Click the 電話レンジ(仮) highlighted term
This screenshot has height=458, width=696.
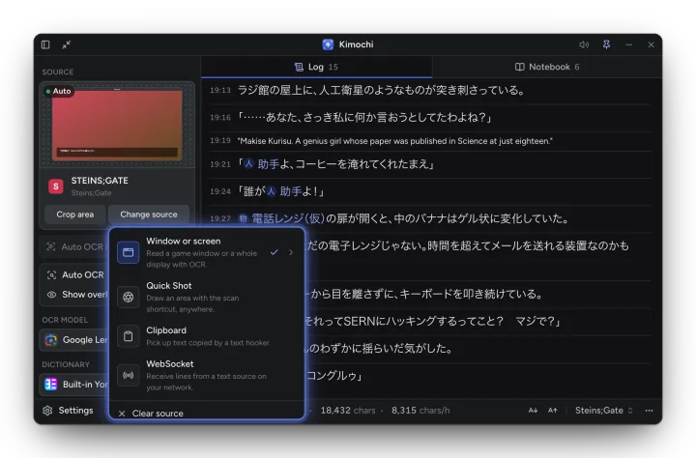coord(288,218)
